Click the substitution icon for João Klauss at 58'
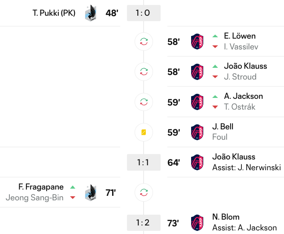 (x=144, y=71)
